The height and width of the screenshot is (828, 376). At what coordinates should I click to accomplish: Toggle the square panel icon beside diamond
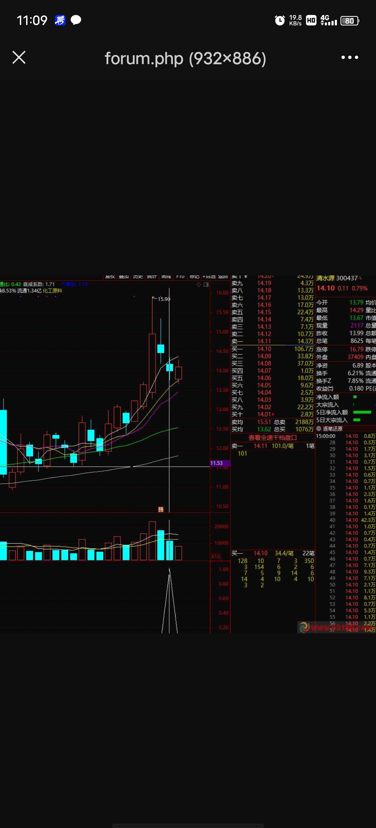(206, 285)
